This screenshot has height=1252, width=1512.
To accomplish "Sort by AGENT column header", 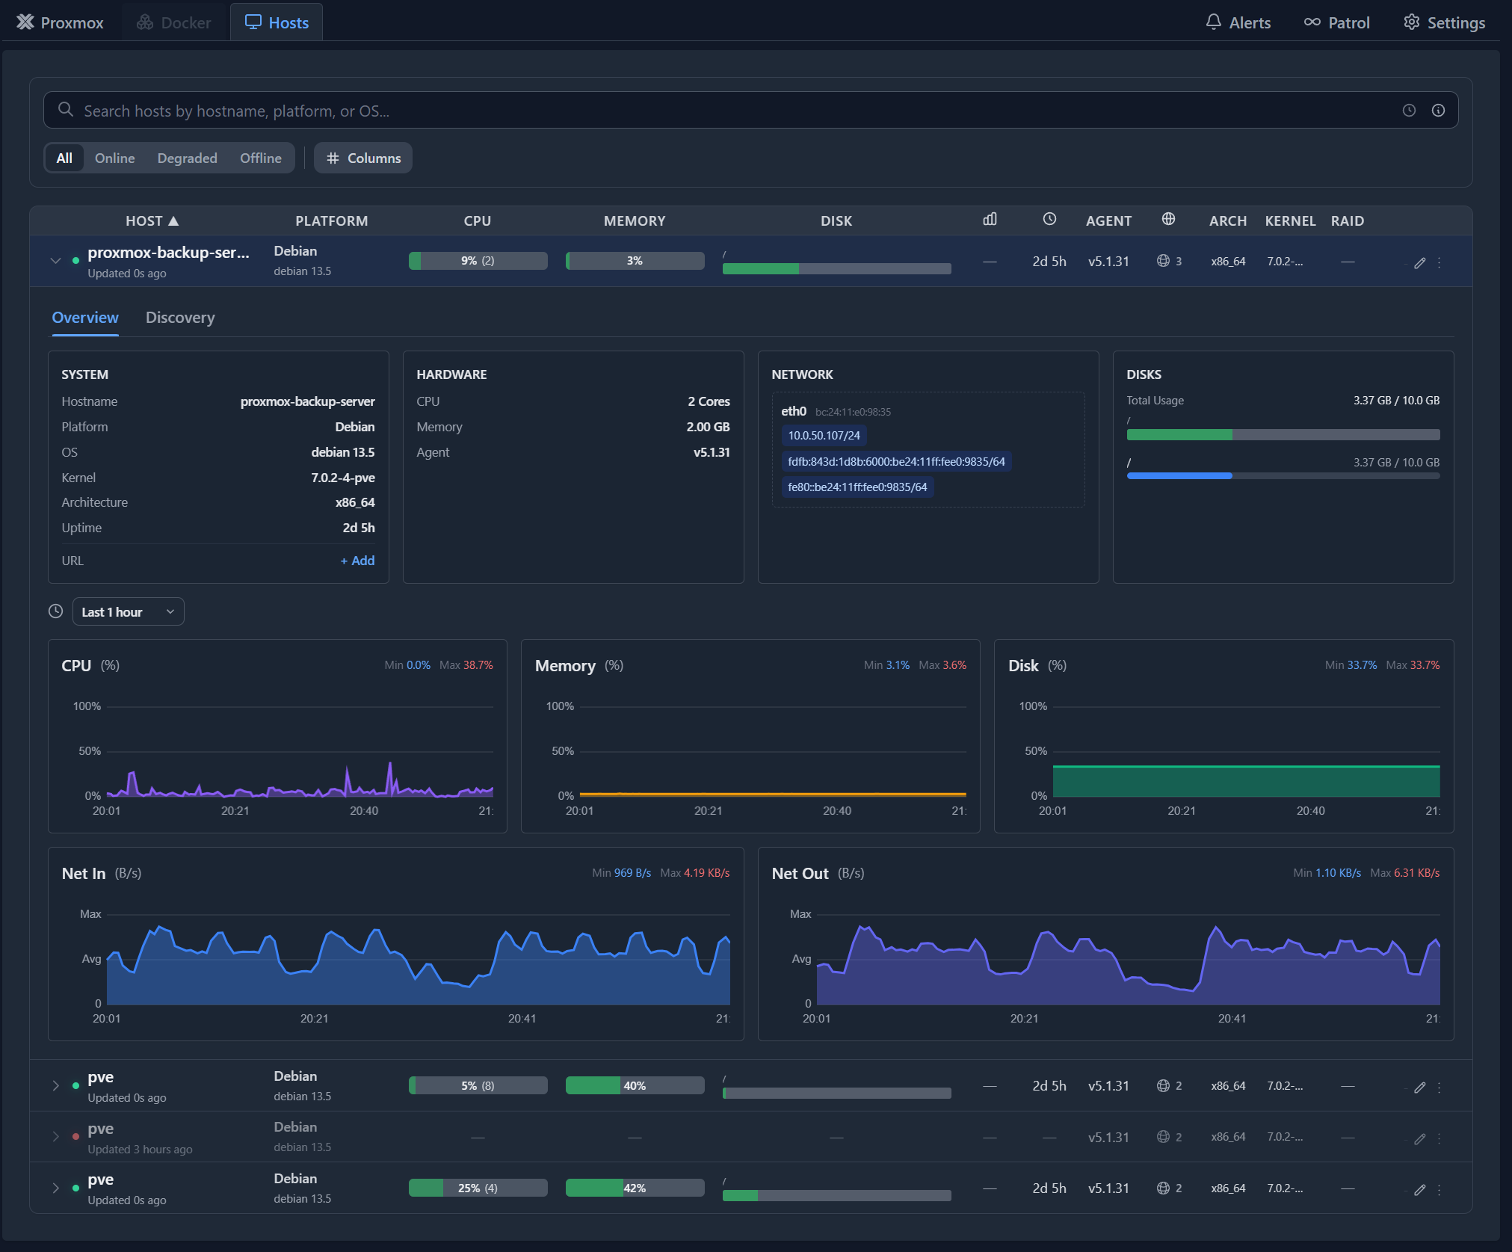I will click(x=1108, y=221).
